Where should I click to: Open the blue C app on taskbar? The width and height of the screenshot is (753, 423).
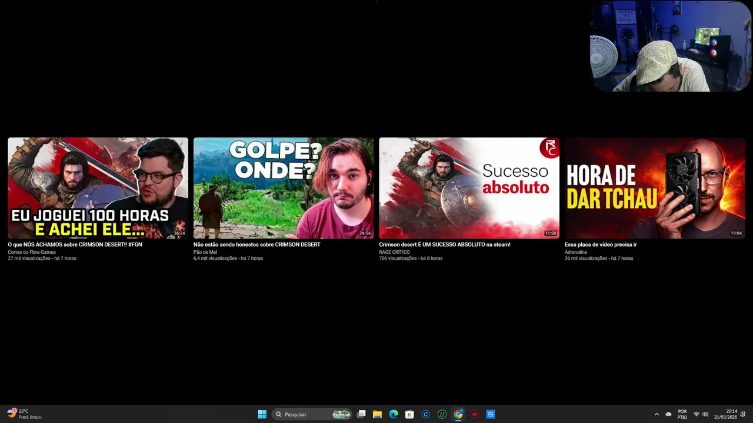(x=426, y=414)
